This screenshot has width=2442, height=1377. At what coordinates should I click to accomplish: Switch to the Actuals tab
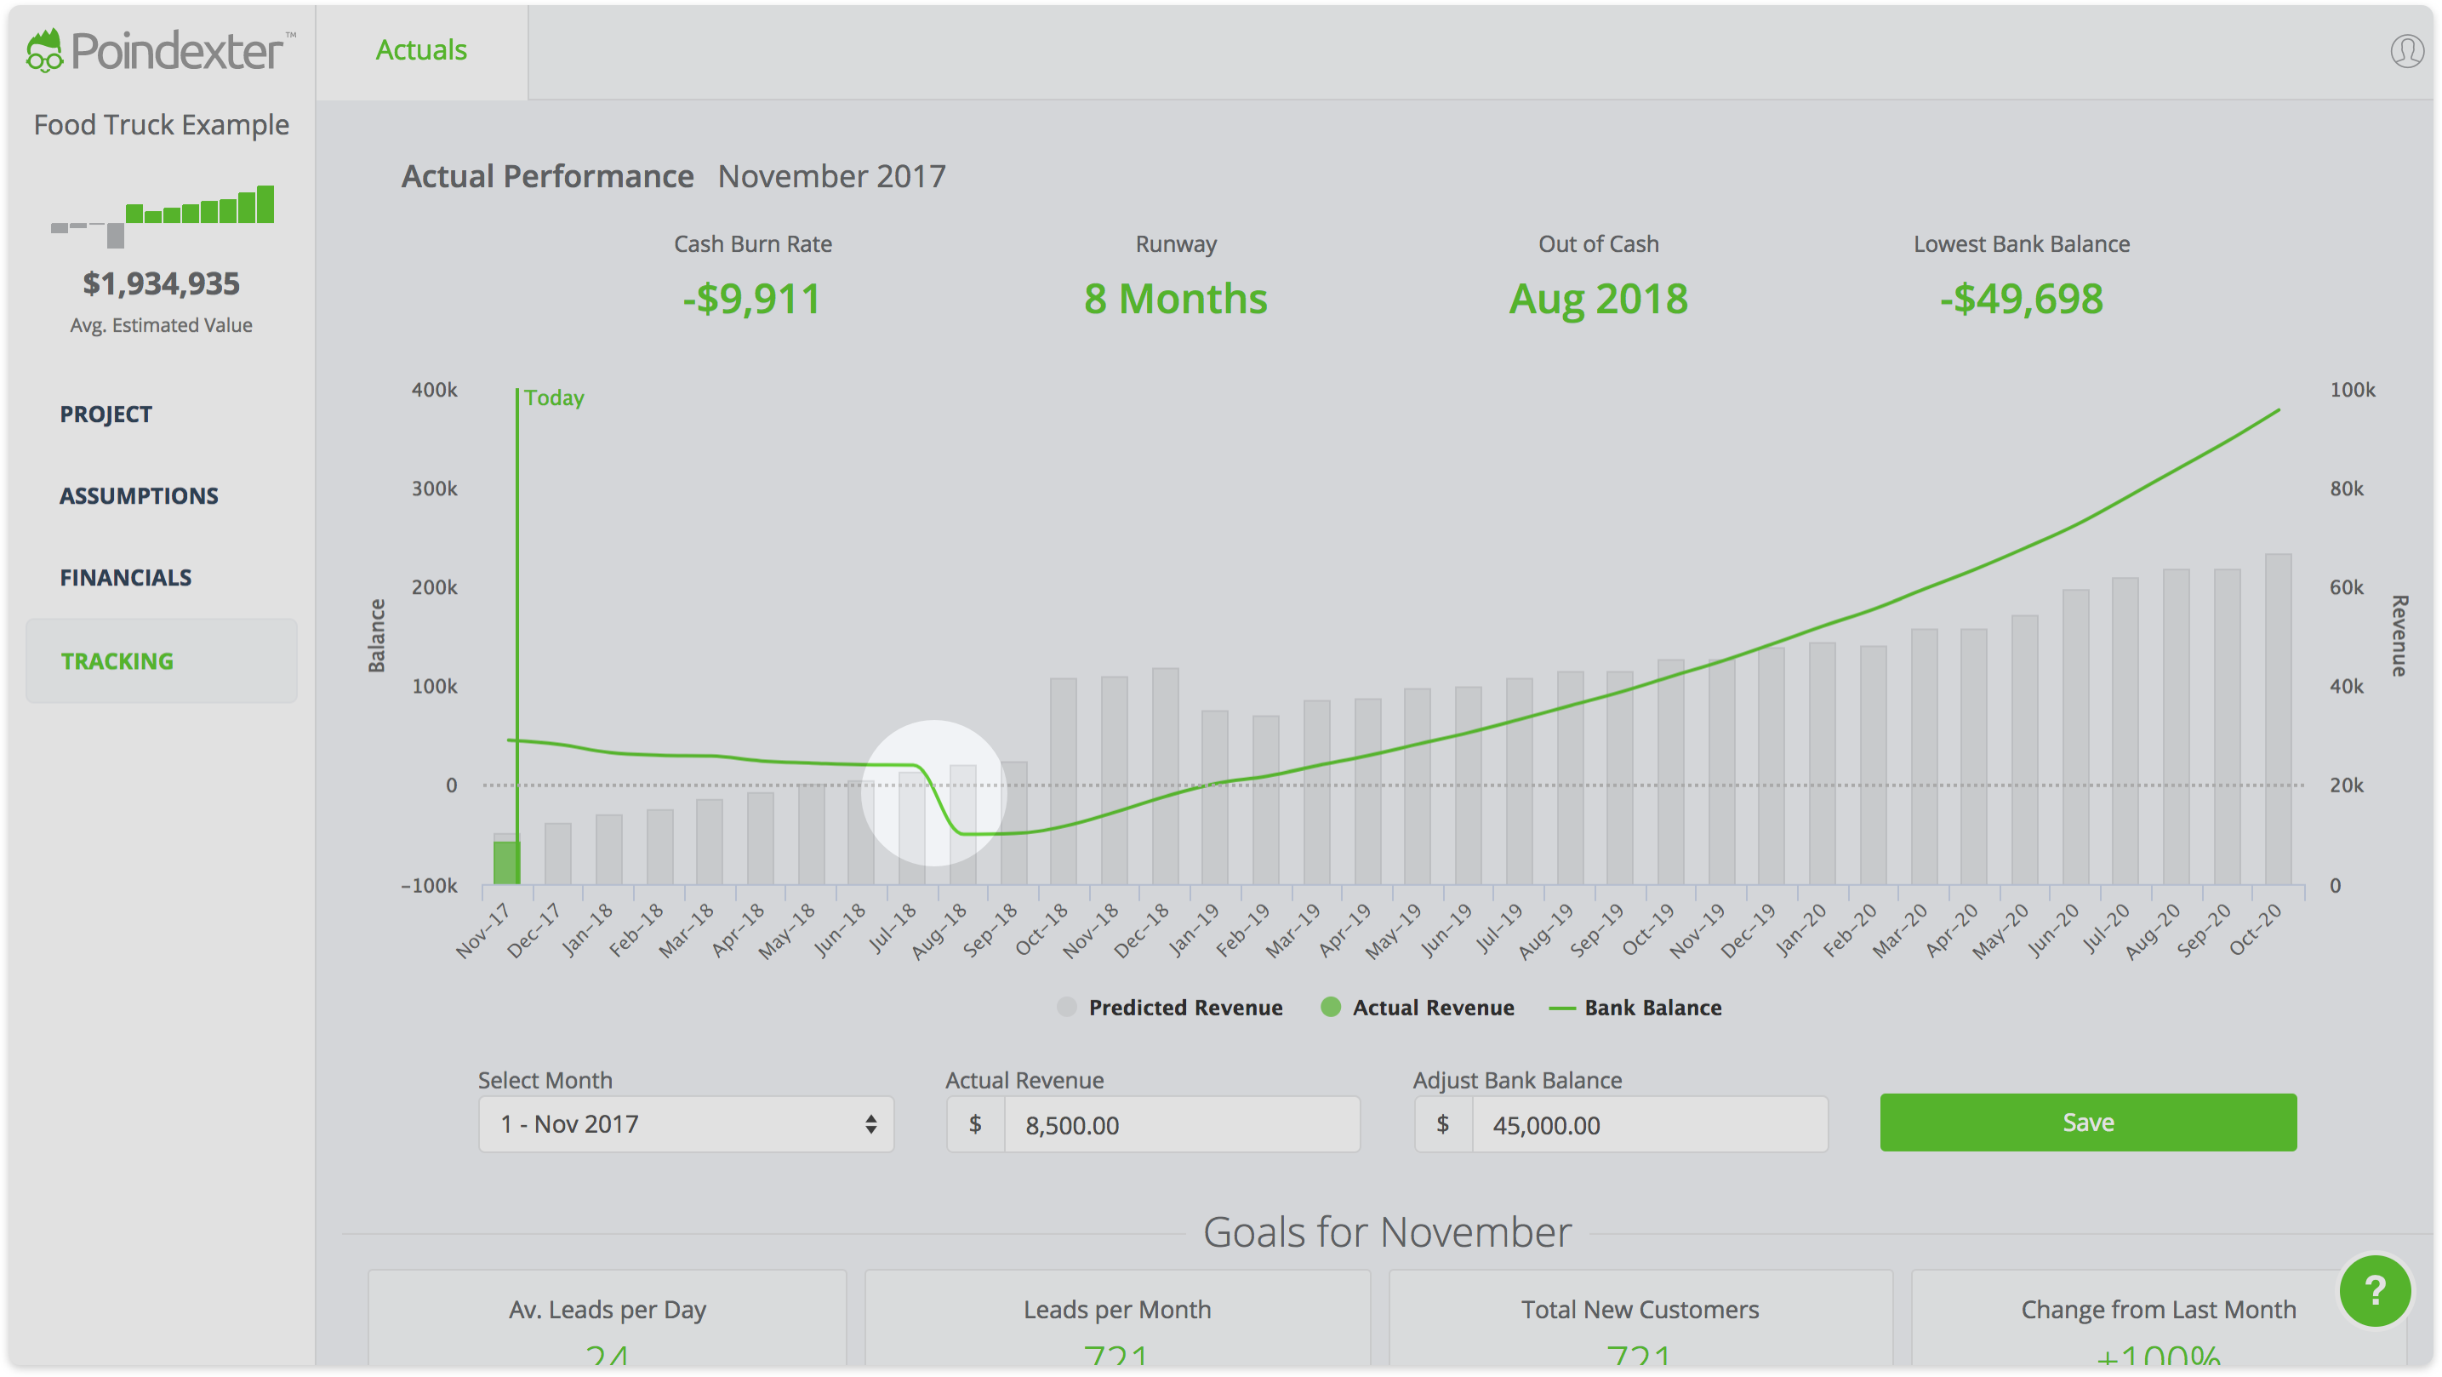tap(421, 50)
